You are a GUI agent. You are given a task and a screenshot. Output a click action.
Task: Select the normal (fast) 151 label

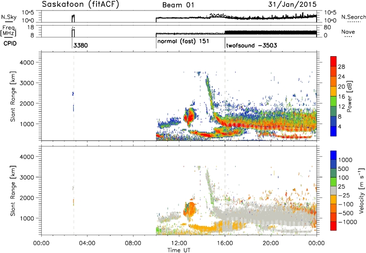tap(183, 42)
